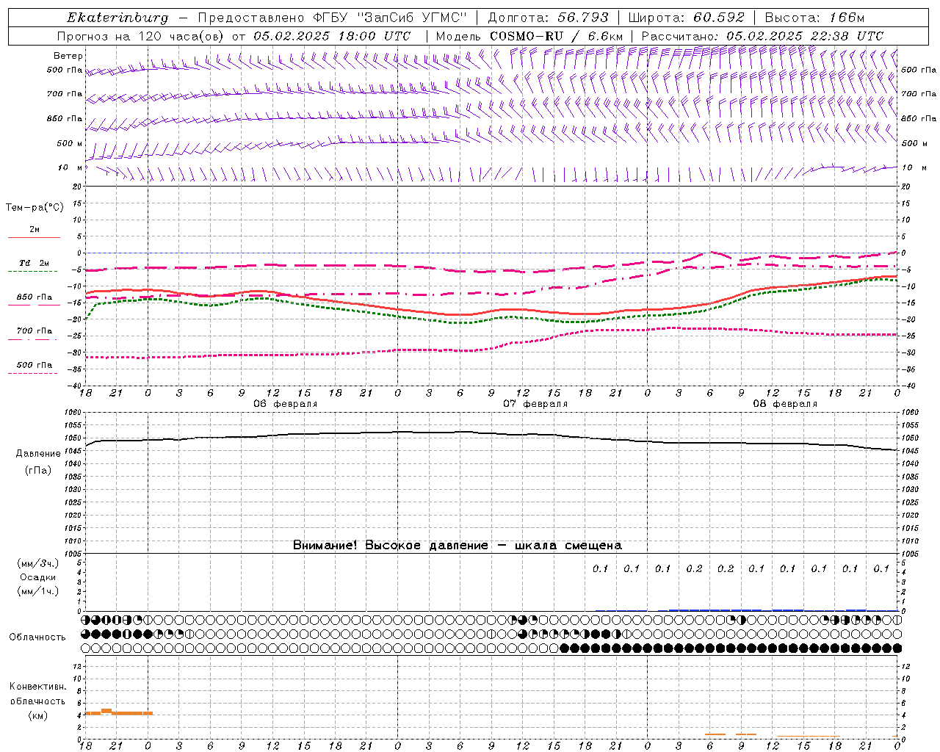Image resolution: width=940 pixels, height=752 pixels.
Task: Click the "08 февраля" date label
Action: coord(785,404)
